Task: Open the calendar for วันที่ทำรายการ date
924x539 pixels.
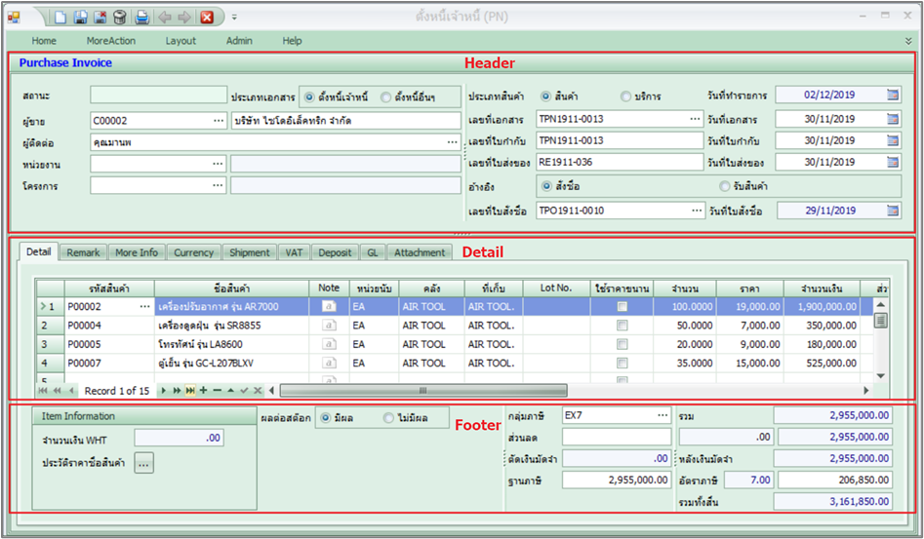Action: (x=893, y=96)
